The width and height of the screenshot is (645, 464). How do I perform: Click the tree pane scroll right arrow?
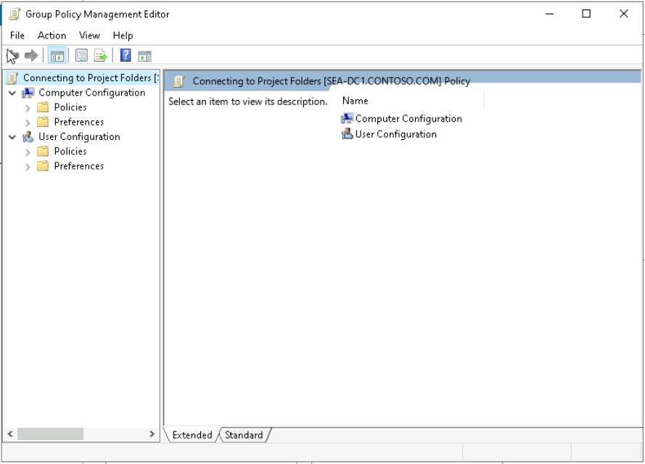(152, 434)
